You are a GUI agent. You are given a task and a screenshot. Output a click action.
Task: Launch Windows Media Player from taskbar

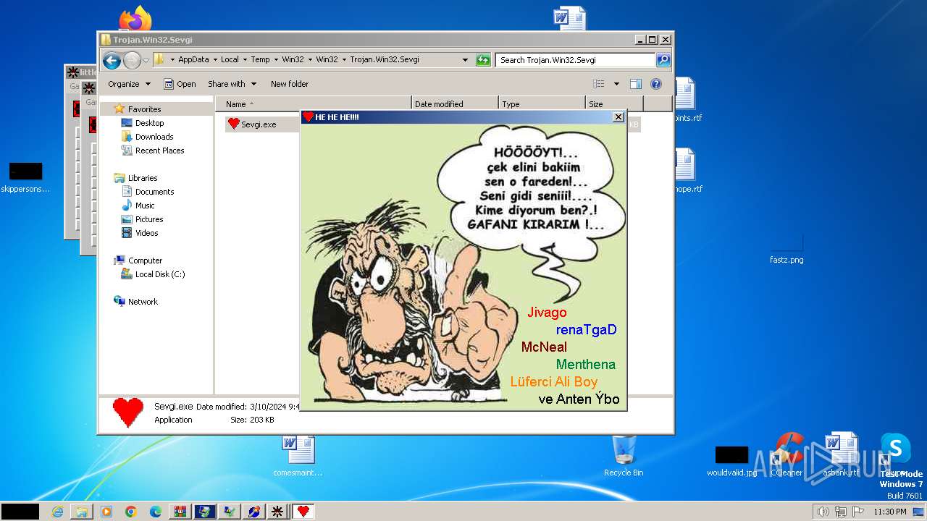[106, 512]
